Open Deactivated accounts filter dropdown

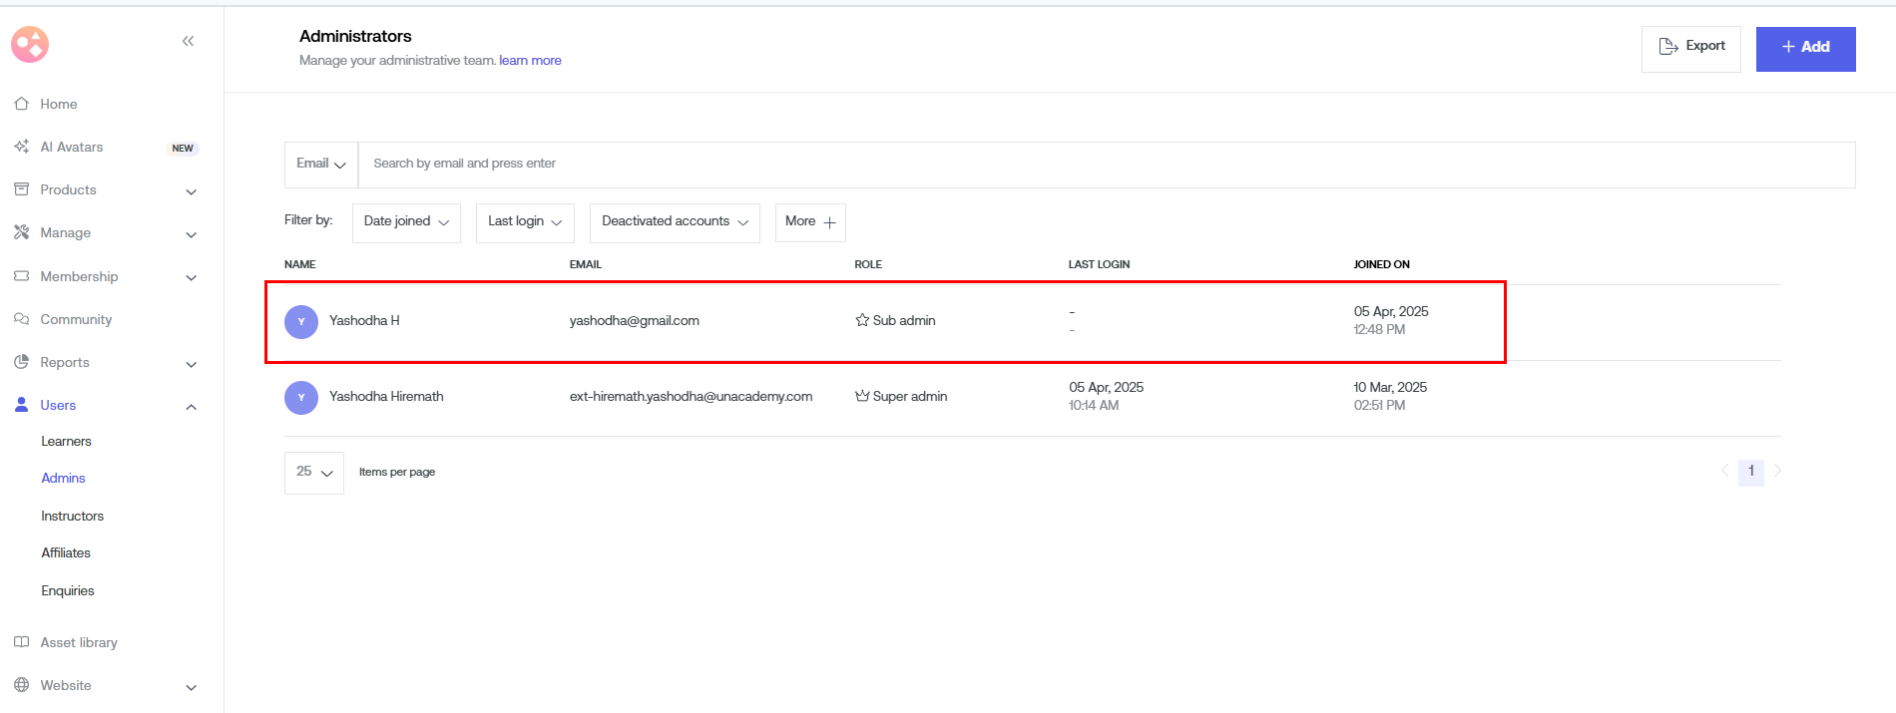click(x=675, y=221)
